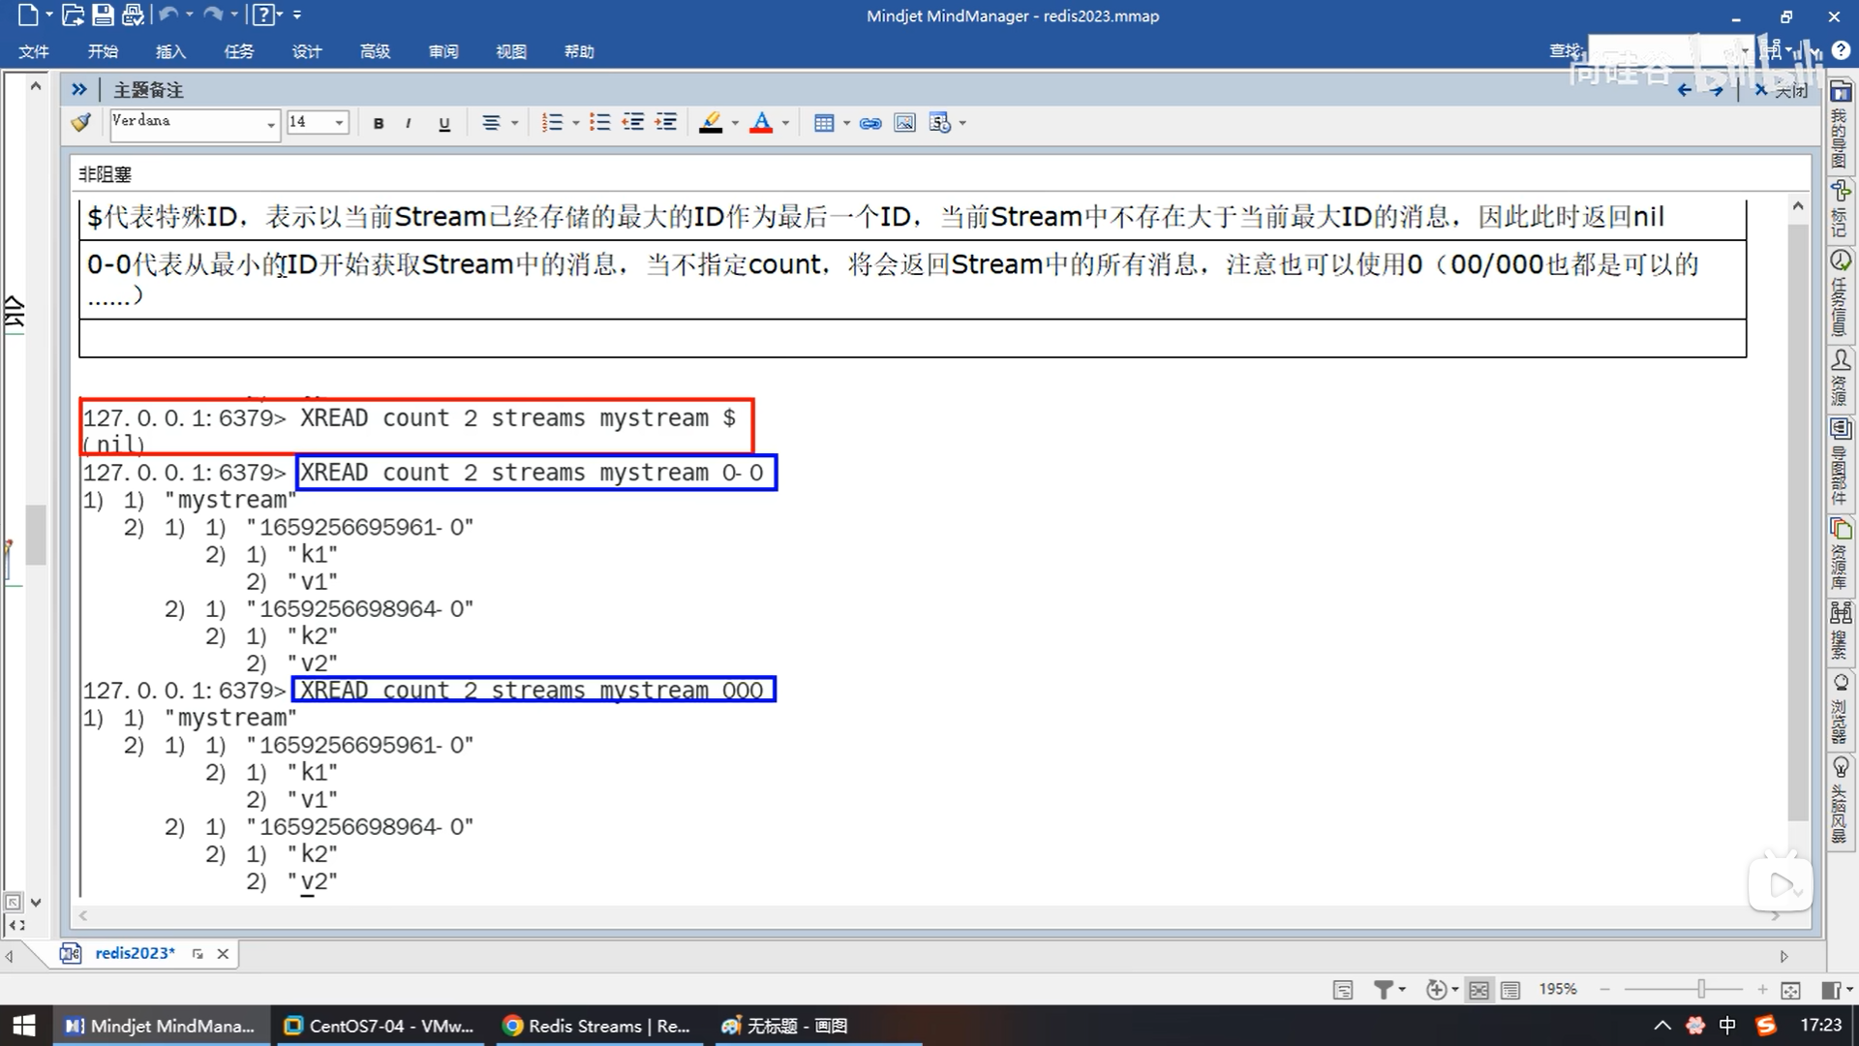Click the filter funnel in status bar
The width and height of the screenshot is (1859, 1046).
(x=1384, y=990)
